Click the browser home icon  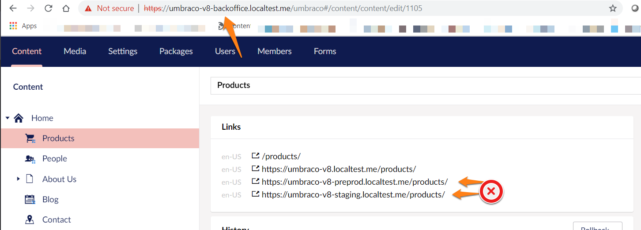coord(66,8)
